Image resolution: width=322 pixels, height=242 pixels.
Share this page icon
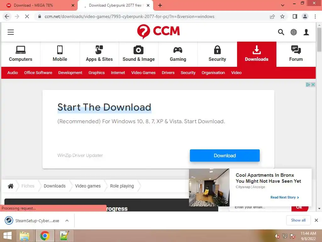(x=272, y=16)
